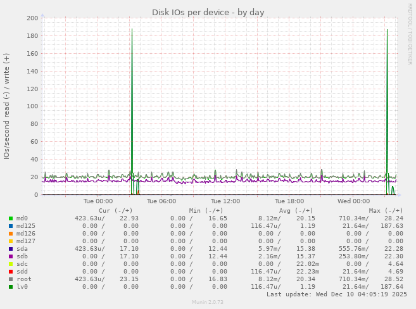The image size is (416, 309).
Task: Click the md126 orange legend swatch
Action: [x=11, y=234]
